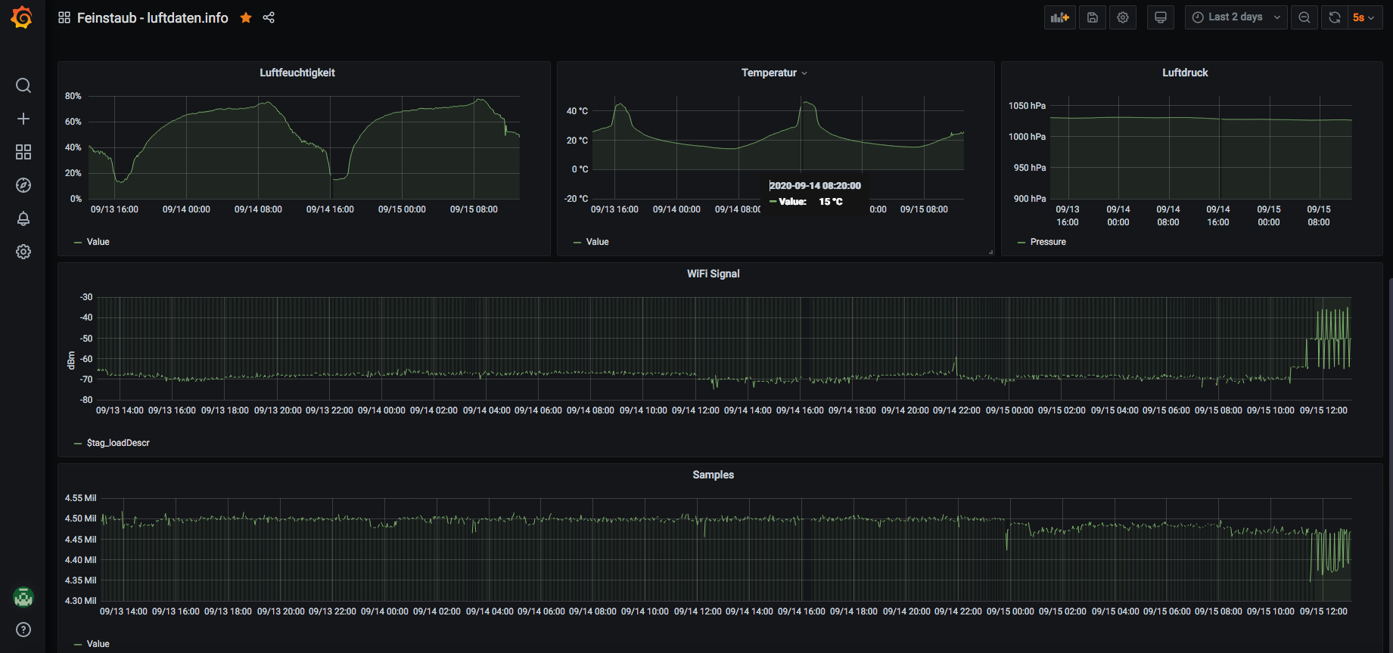
Task: Toggle the $tag_loadDescr series legend
Action: tap(118, 443)
